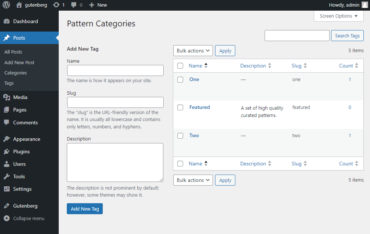Image resolution: width=370 pixels, height=234 pixels.
Task: Open the Bulk actions dropdown above the table
Action: [193, 50]
